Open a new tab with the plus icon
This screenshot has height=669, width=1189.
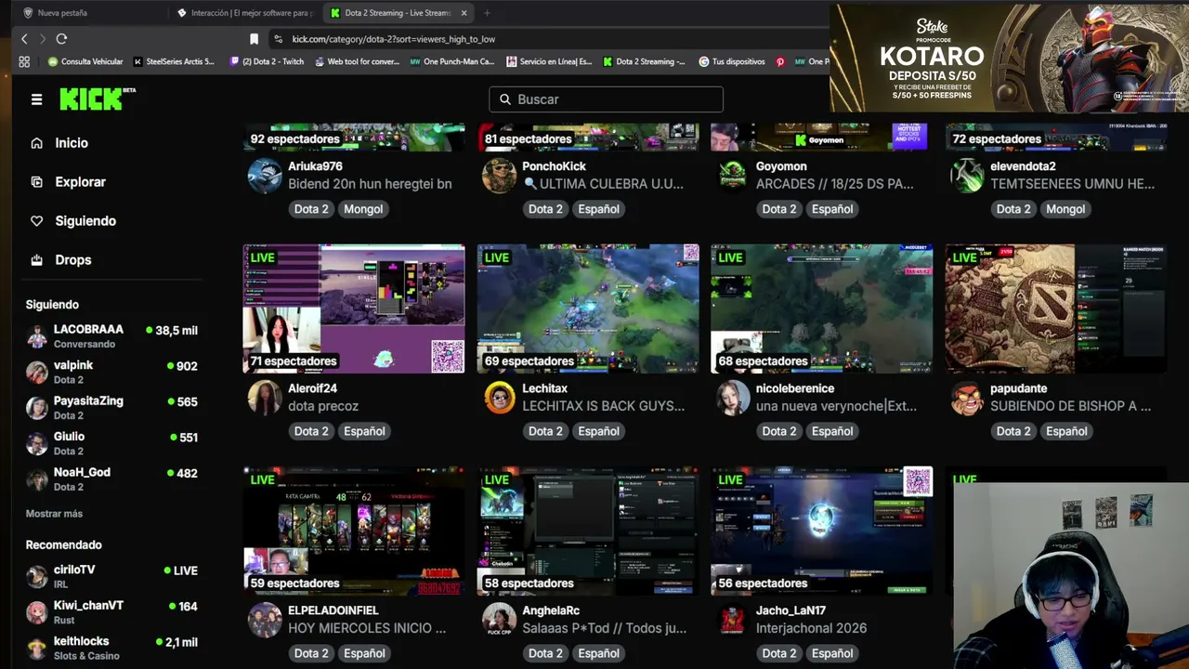487,13
